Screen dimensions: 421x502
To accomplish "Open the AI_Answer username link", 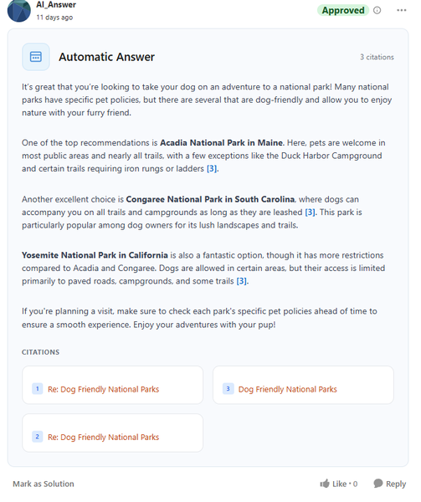I will 56,4.
